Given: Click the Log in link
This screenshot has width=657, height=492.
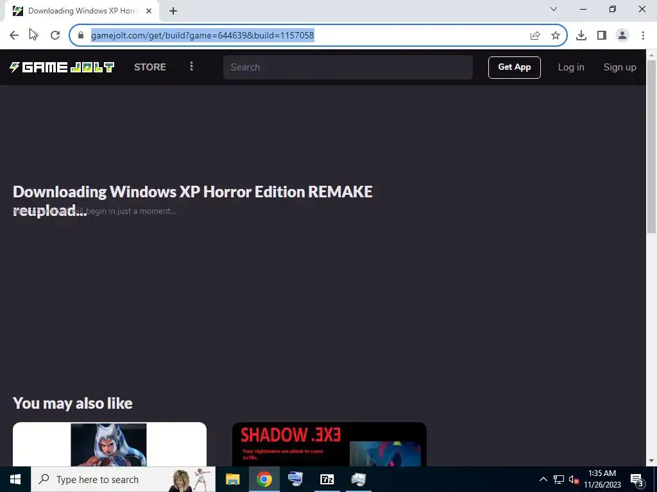Looking at the screenshot, I should (570, 67).
